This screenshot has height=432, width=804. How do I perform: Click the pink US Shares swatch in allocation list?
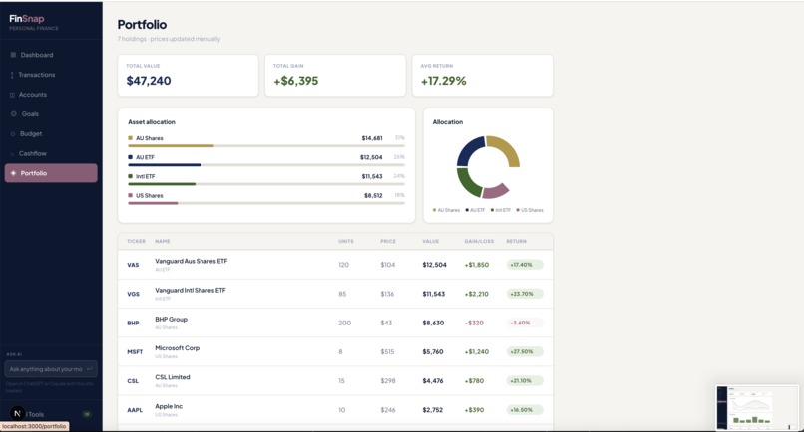pyautogui.click(x=131, y=195)
